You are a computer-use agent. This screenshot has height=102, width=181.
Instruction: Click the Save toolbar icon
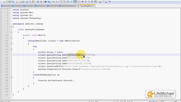(x=10, y=2)
